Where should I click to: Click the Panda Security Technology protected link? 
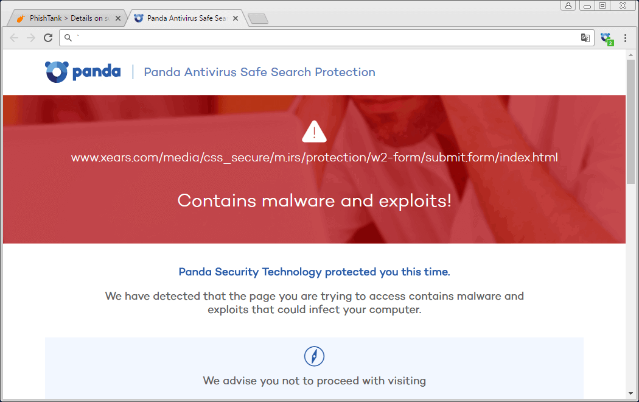[314, 272]
